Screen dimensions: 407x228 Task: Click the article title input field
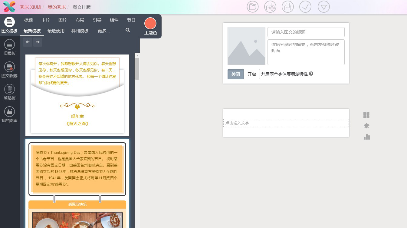(x=306, y=32)
